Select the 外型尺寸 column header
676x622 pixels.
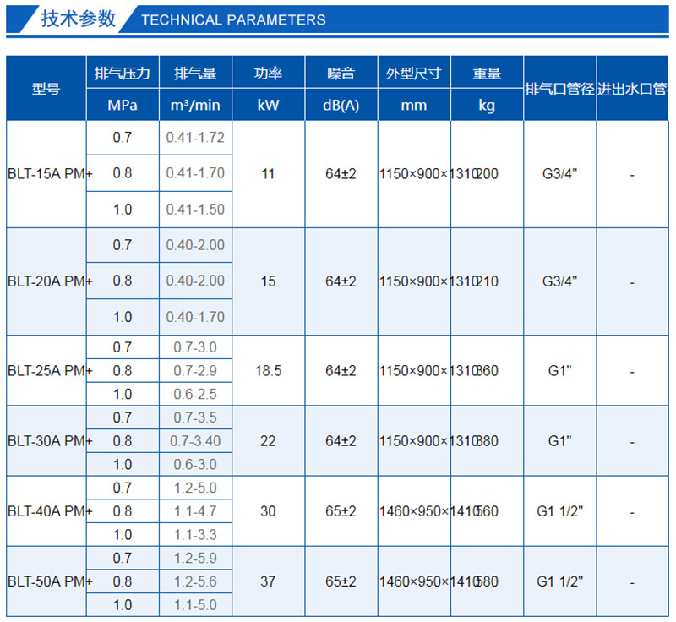tap(414, 73)
